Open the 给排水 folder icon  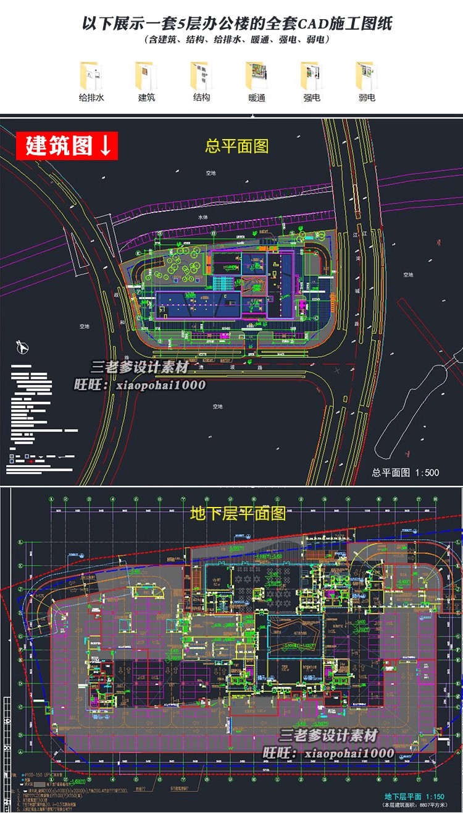(91, 75)
